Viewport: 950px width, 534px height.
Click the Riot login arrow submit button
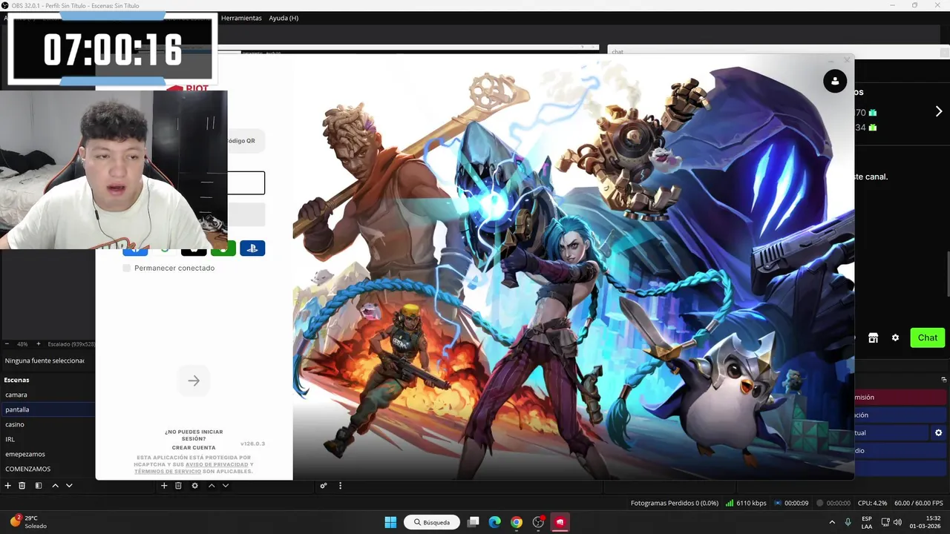(194, 380)
